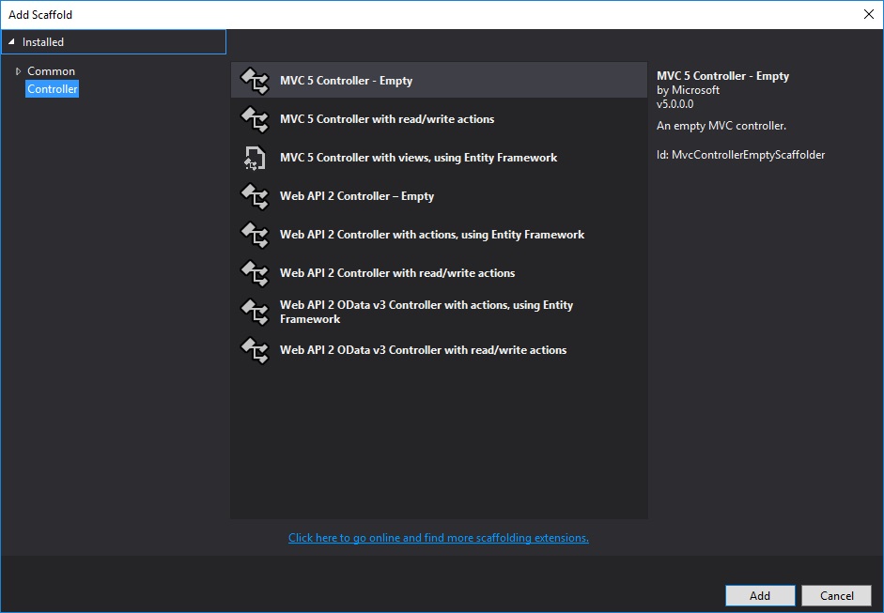Click the Web API 2 Controller – Empty icon

[255, 196]
